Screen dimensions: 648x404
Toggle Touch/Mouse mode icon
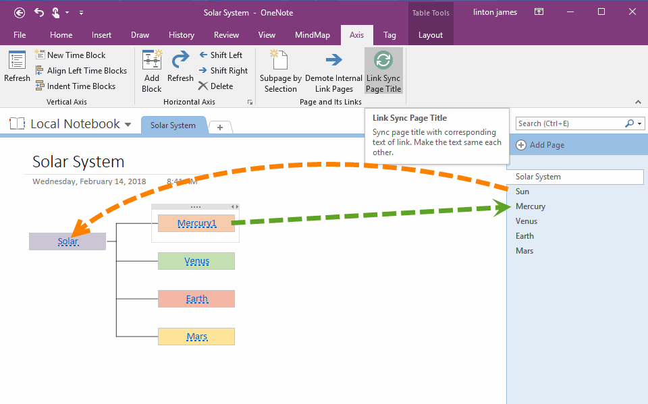55,13
